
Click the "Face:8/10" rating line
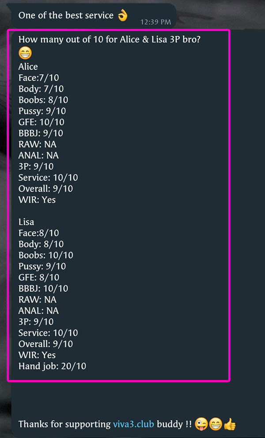pos(39,233)
